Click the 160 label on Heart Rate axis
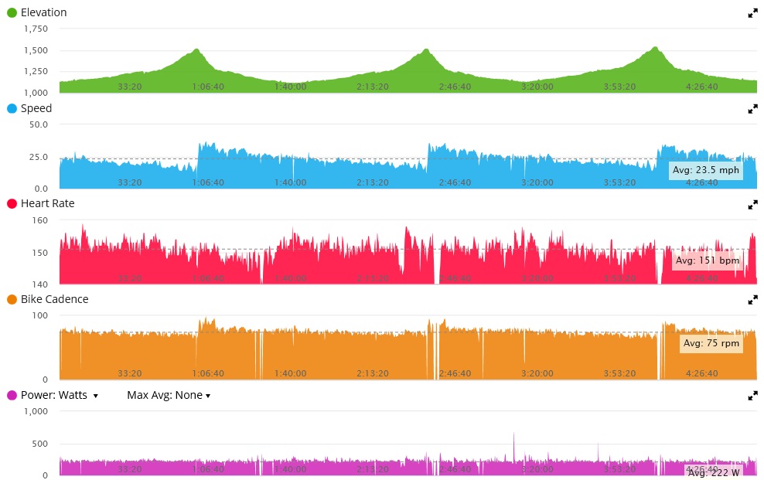Screen dimensions: 764x480 point(40,220)
